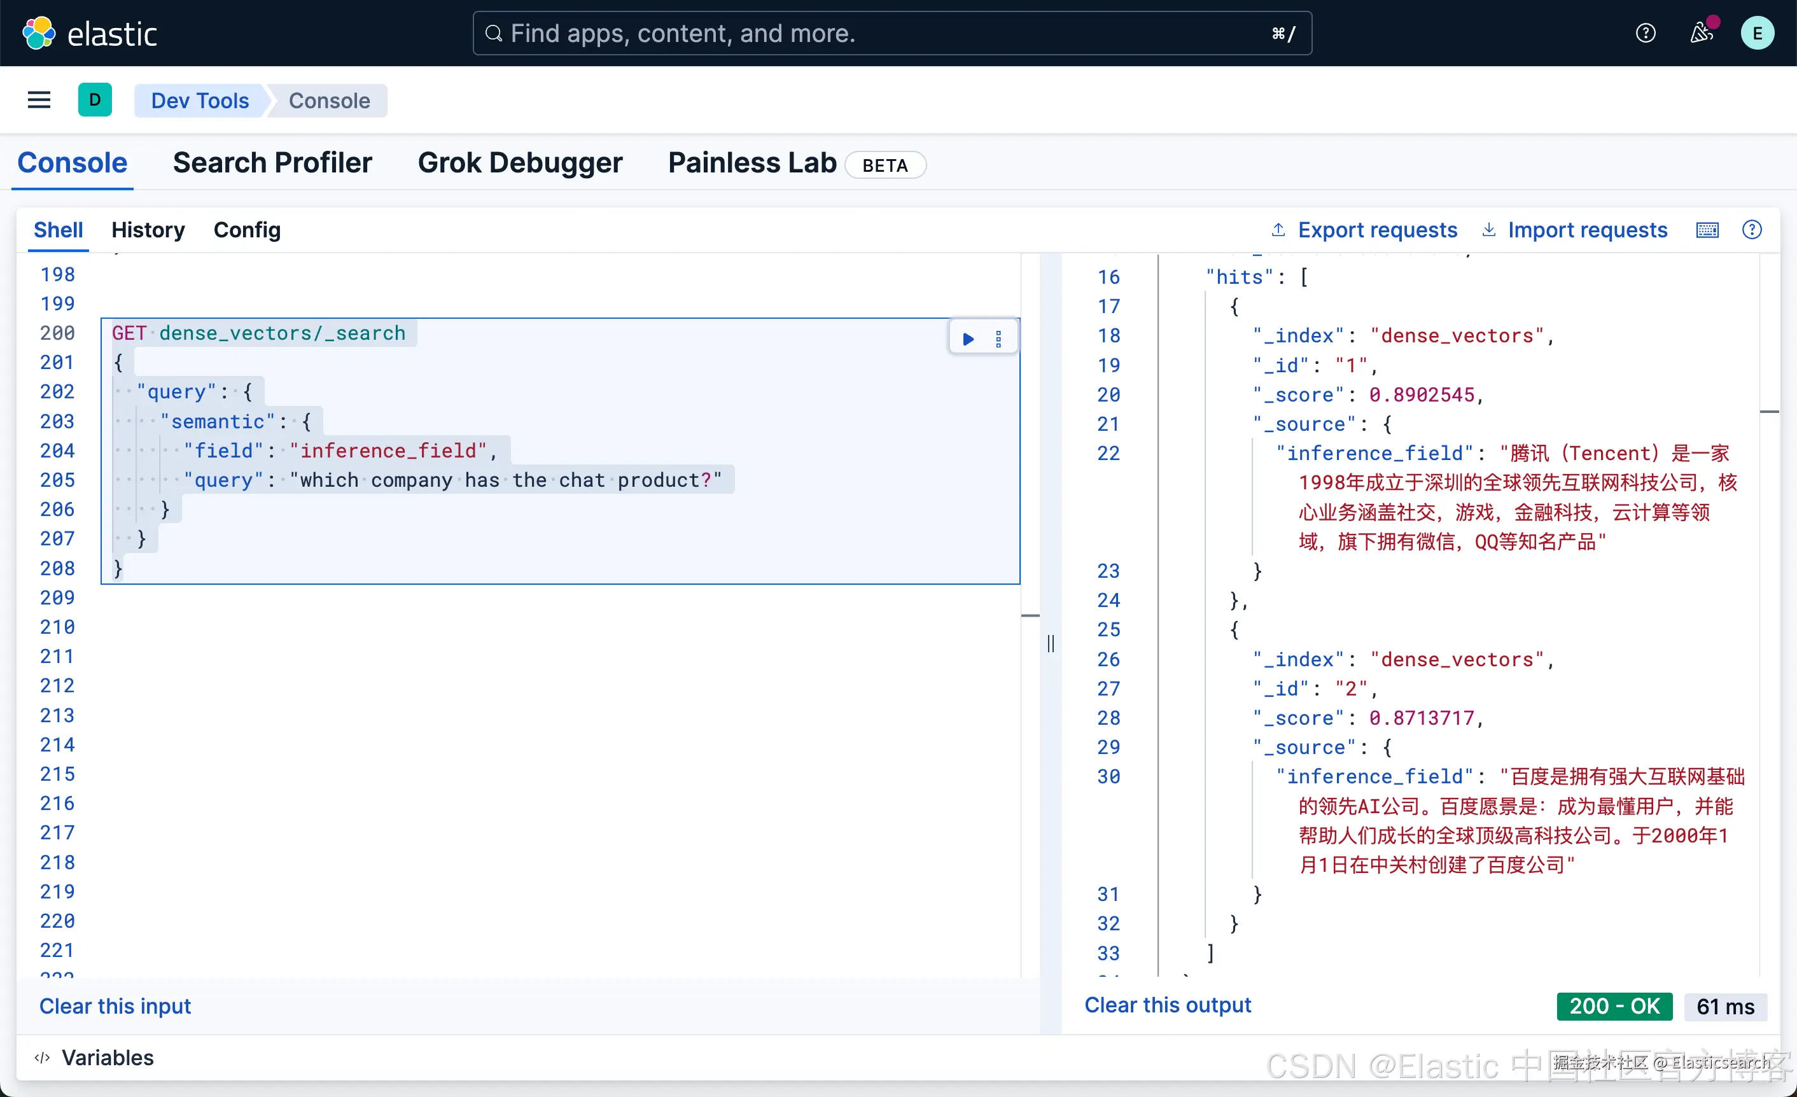Click the console help question mark icon
Screen dimensions: 1797x1097
coord(1752,230)
